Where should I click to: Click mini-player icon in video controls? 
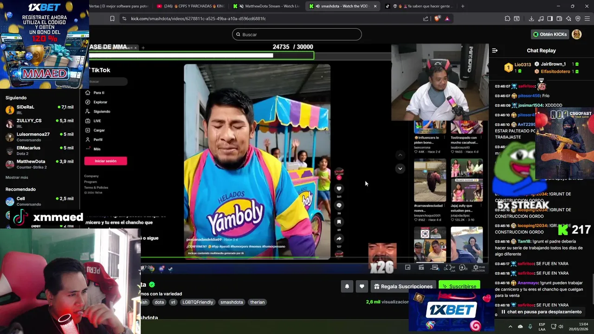(x=407, y=267)
